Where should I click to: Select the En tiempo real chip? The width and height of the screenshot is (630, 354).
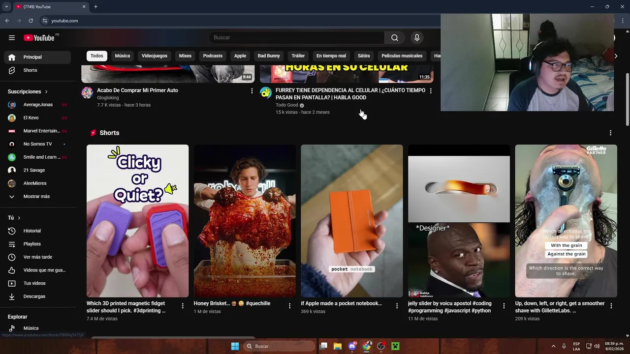331,56
